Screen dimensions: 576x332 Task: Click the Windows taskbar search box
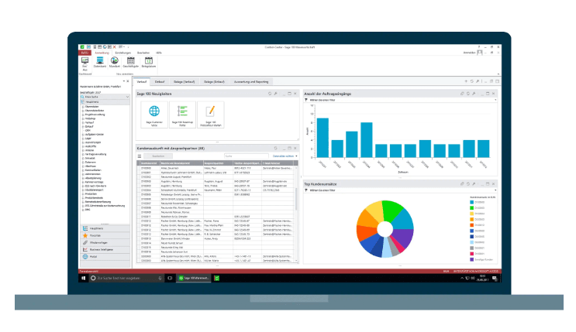point(126,278)
